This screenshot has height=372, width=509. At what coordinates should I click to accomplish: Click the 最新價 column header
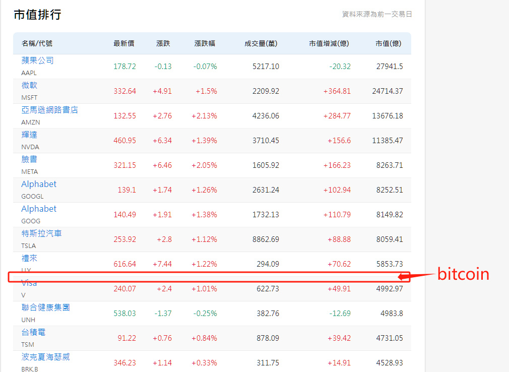[x=123, y=43]
